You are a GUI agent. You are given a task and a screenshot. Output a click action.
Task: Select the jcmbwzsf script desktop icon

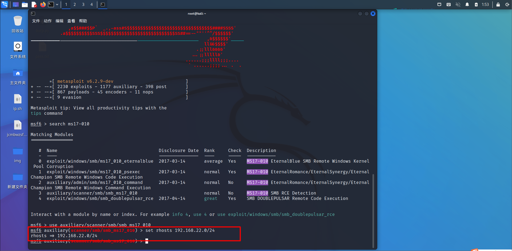(x=18, y=128)
